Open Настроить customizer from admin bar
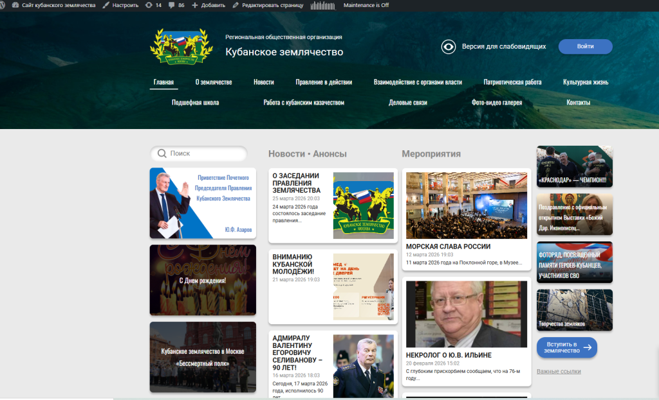This screenshot has width=659, height=400. [x=120, y=5]
